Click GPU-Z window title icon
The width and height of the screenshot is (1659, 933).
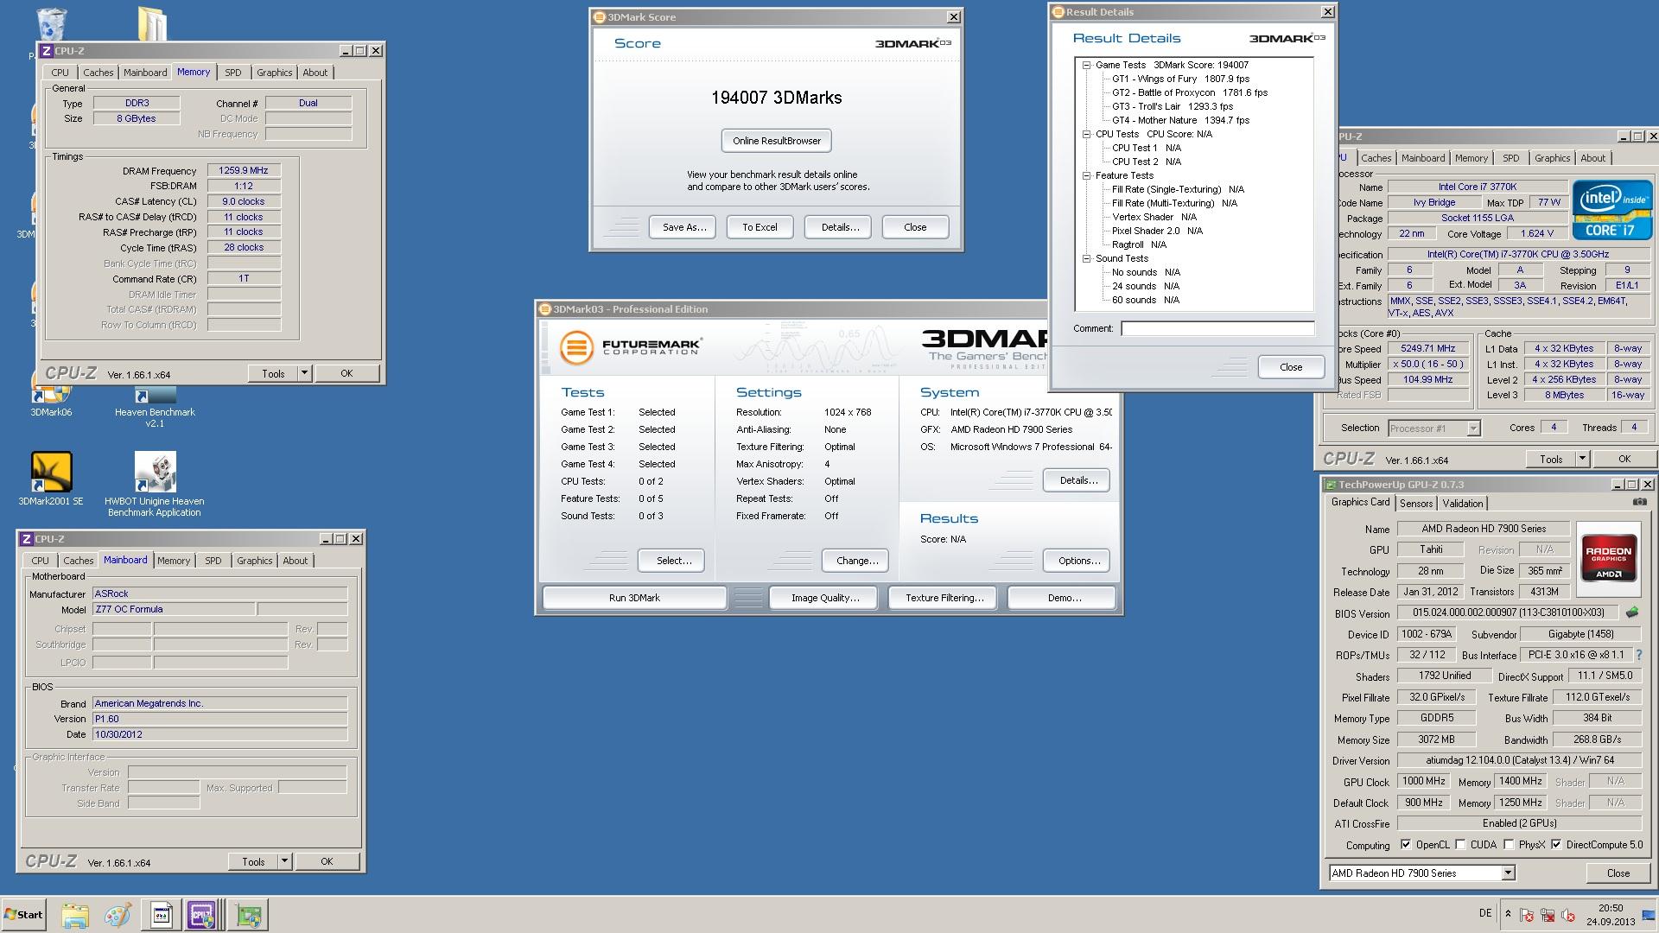point(1332,485)
